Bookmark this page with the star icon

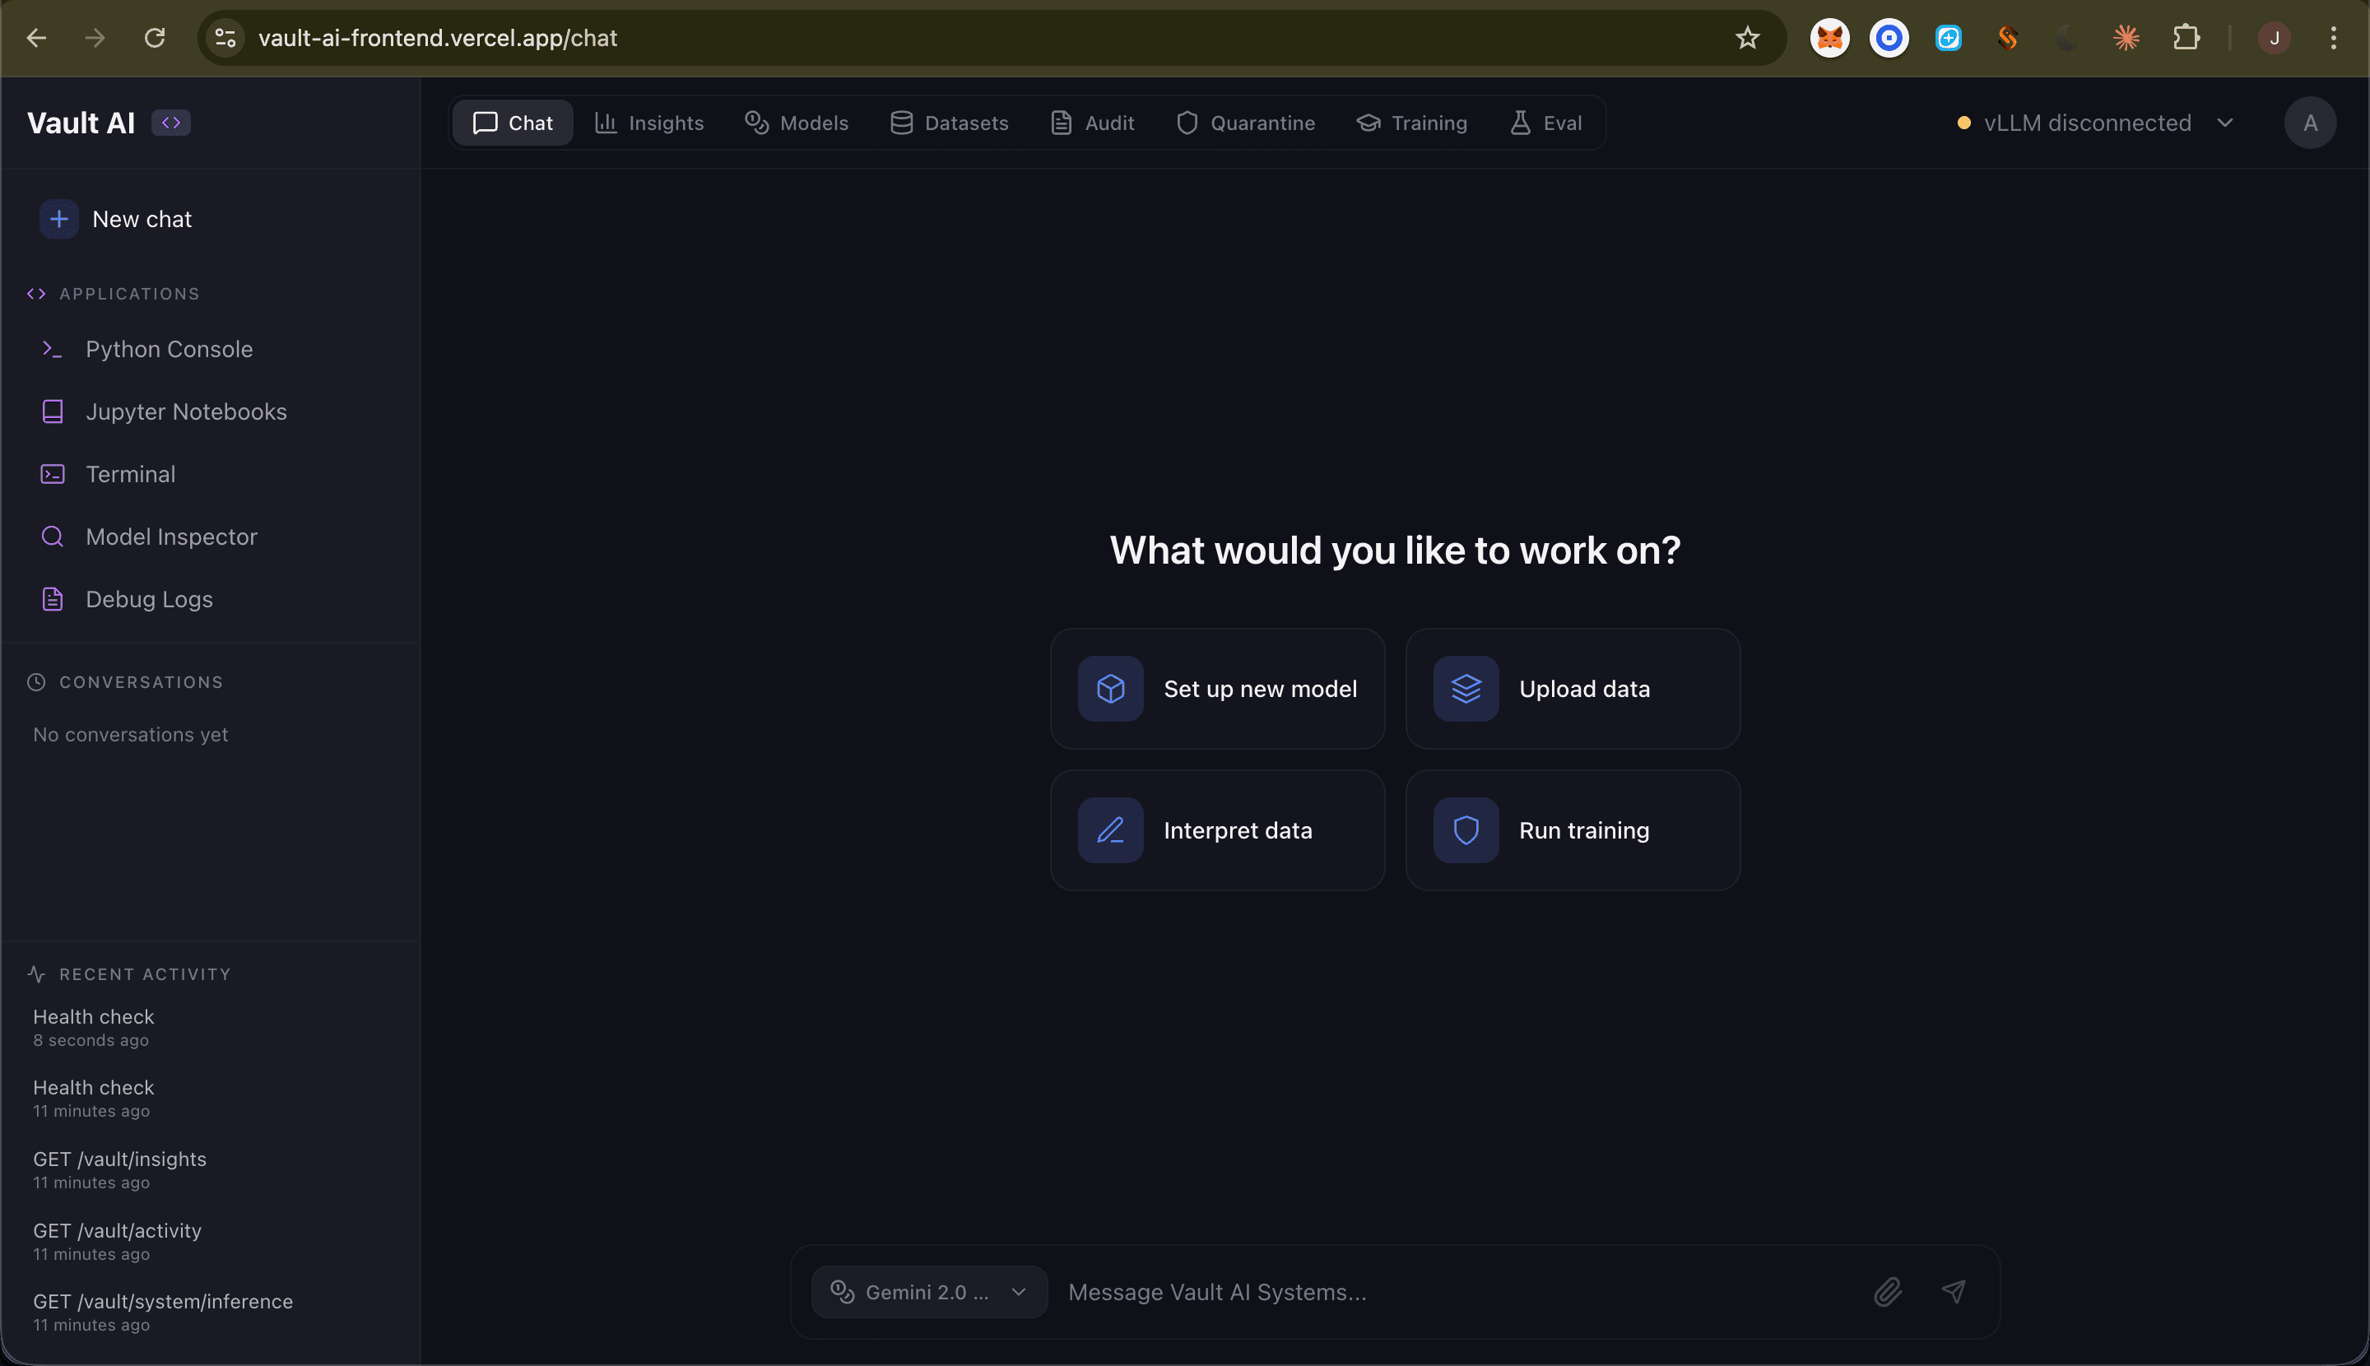1746,38
